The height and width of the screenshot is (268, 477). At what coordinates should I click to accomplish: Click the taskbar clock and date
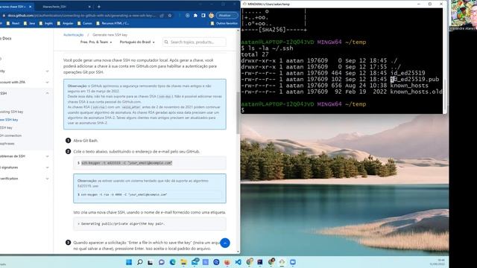click(438, 262)
